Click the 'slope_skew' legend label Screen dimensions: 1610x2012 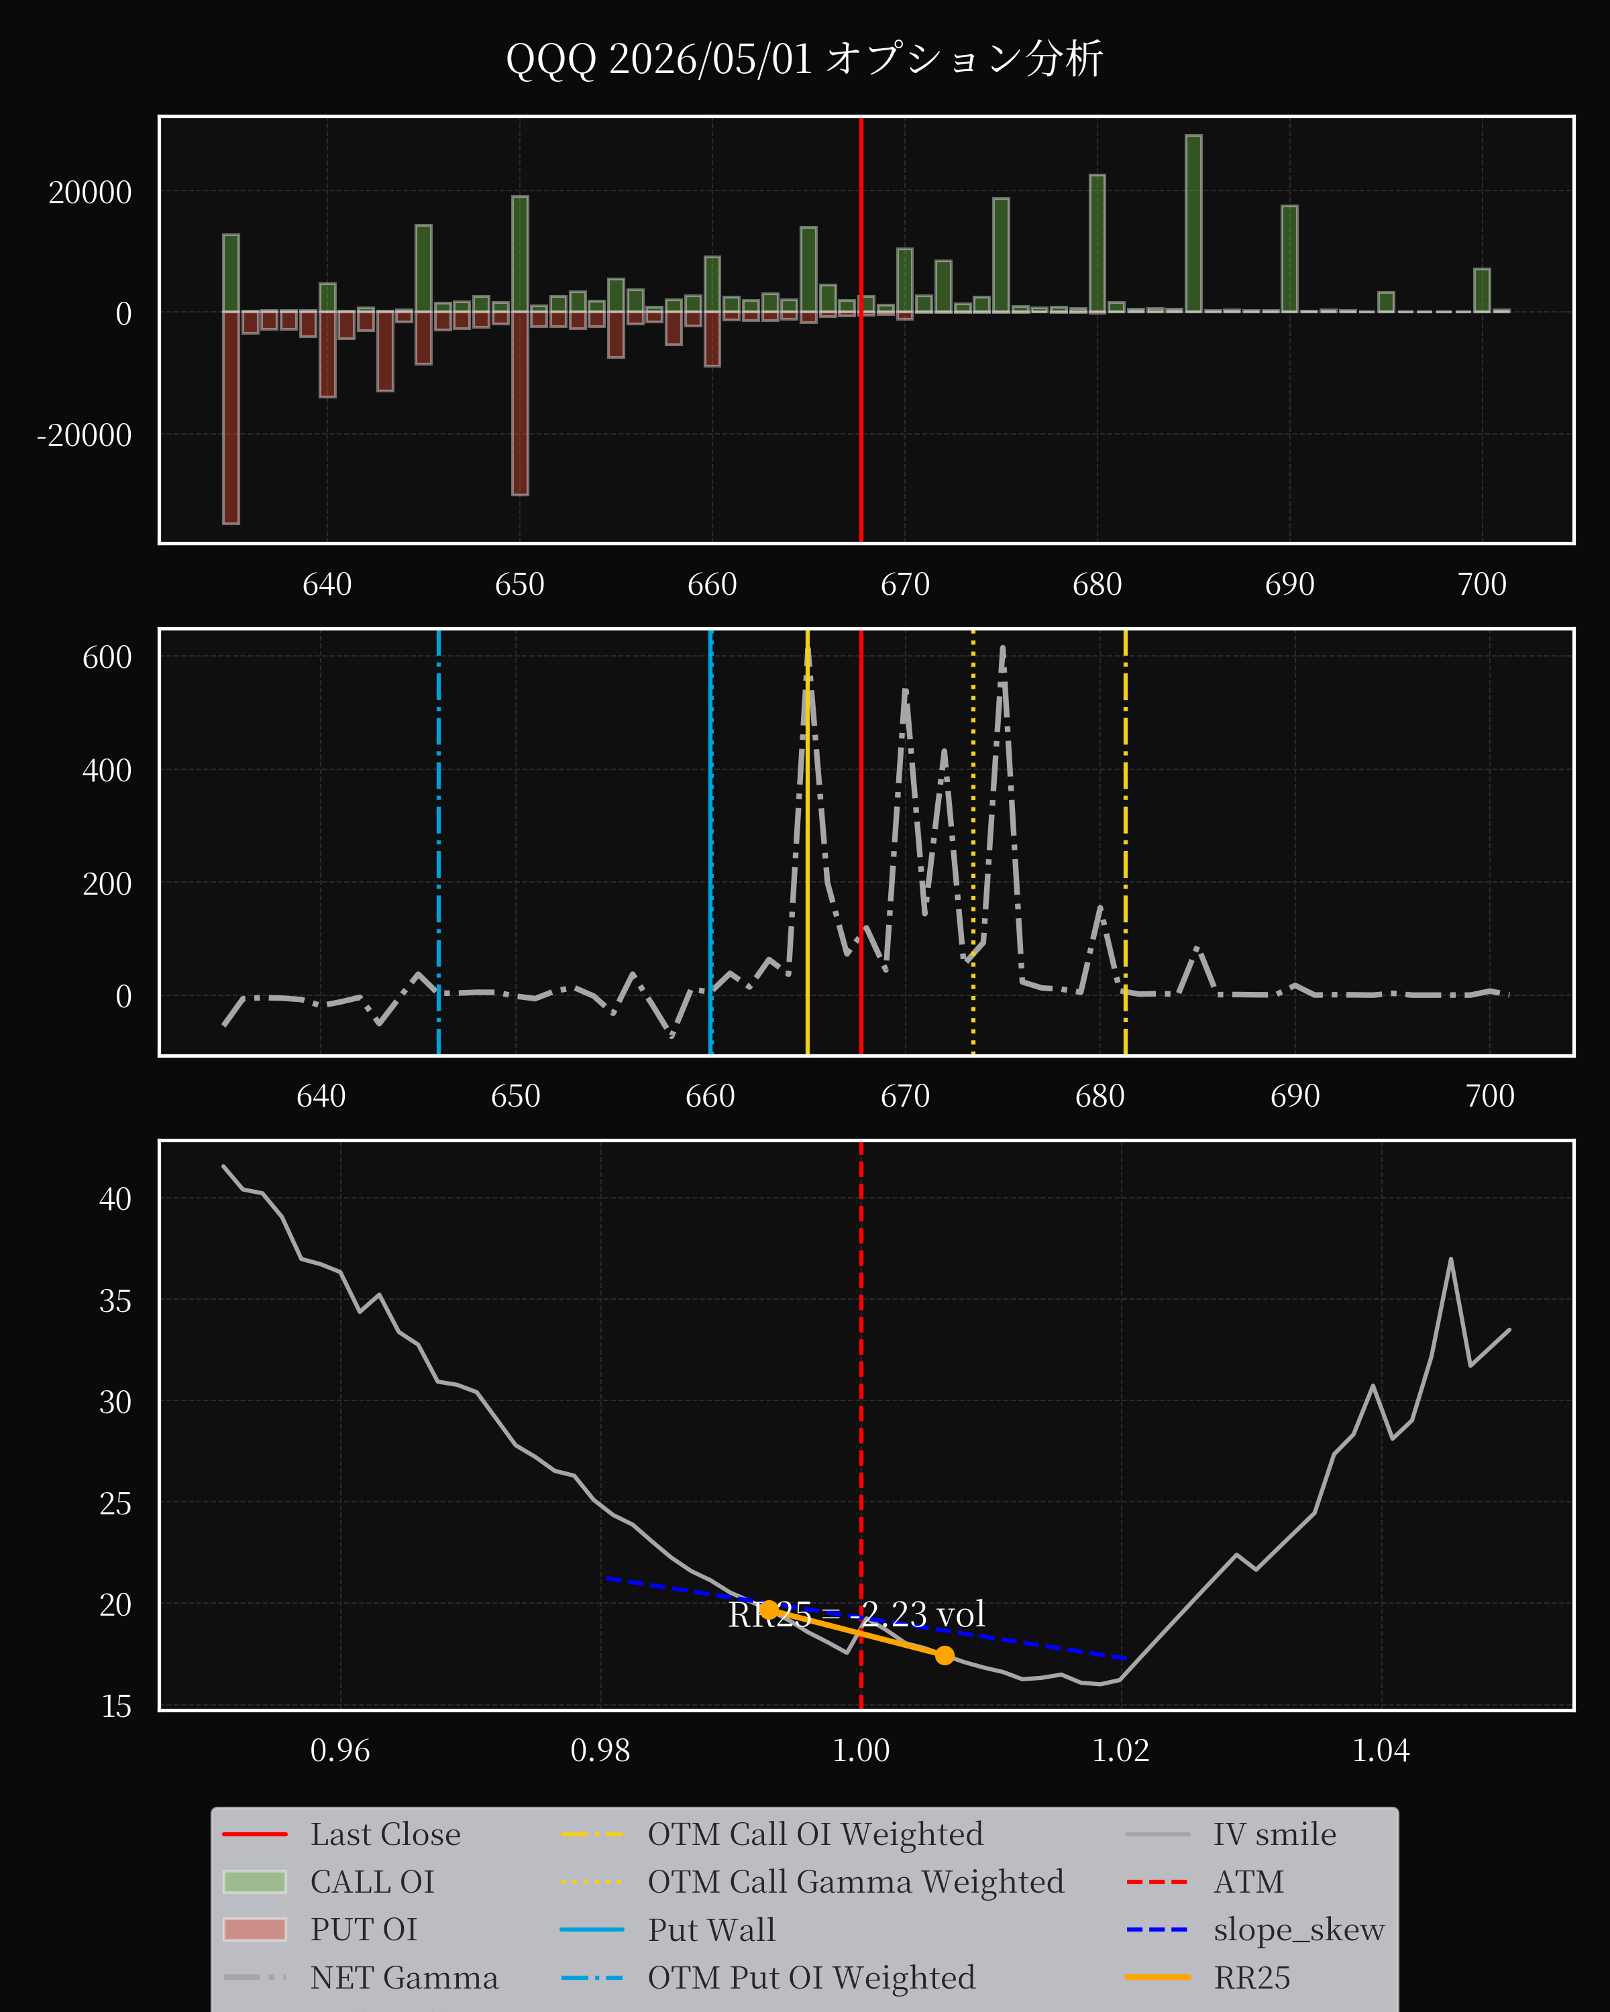[x=1299, y=1930]
